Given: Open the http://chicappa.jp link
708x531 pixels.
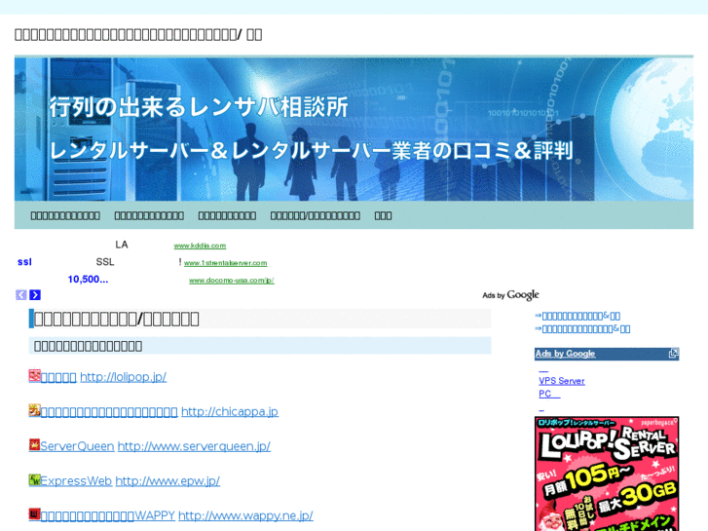Looking at the screenshot, I should pos(229,412).
